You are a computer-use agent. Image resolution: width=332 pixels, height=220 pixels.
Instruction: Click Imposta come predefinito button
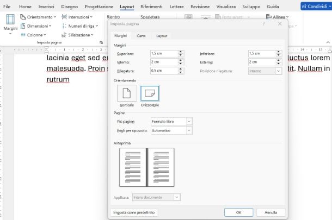coord(134,212)
